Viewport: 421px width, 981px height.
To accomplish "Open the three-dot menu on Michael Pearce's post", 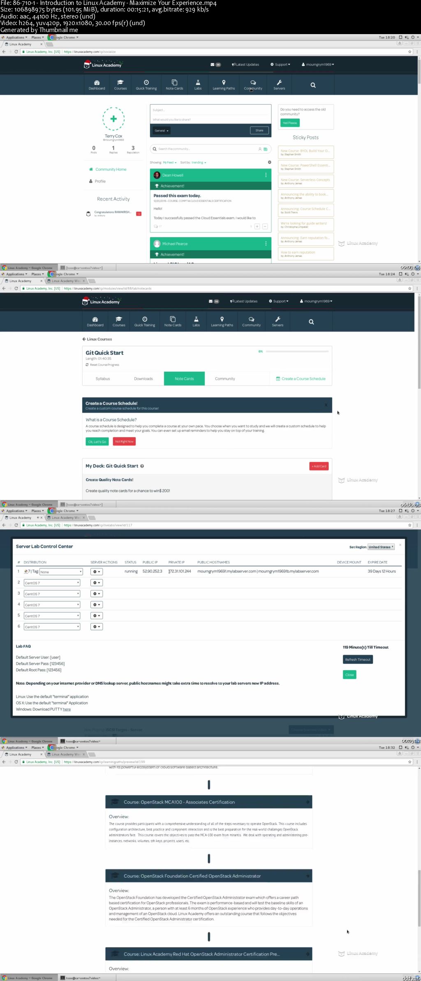I will point(266,243).
